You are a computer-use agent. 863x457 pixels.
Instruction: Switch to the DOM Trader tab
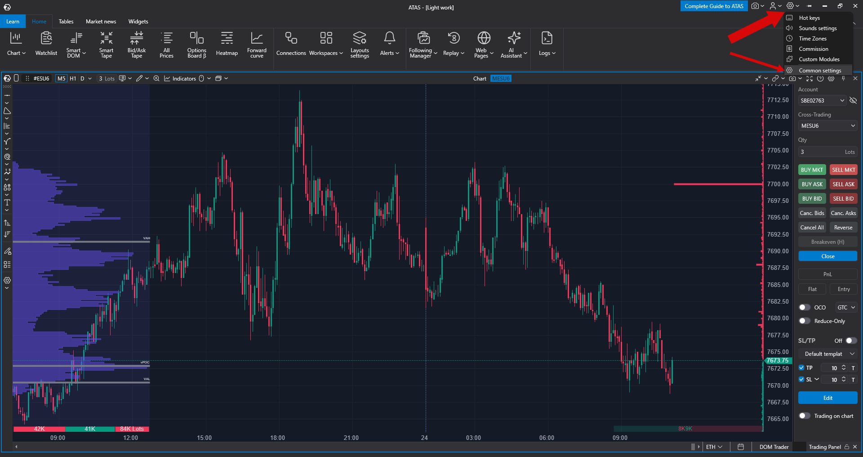[774, 447]
